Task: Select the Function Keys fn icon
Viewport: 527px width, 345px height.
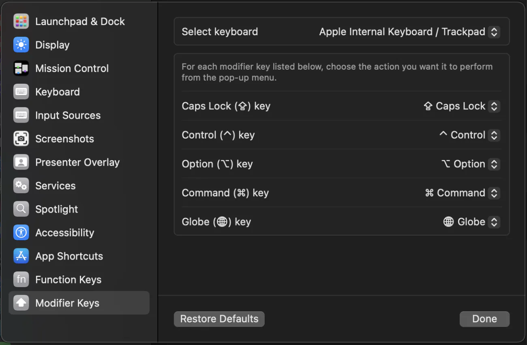Action: [21, 280]
